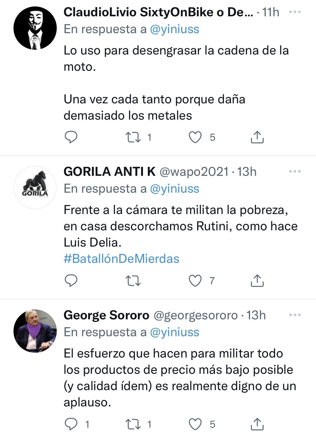The image size is (316, 437).
Task: Reply to George Sororo's tweet
Action: (x=71, y=424)
